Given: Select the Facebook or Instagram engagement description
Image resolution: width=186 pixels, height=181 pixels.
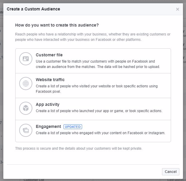Looking at the screenshot, I should (x=100, y=133).
